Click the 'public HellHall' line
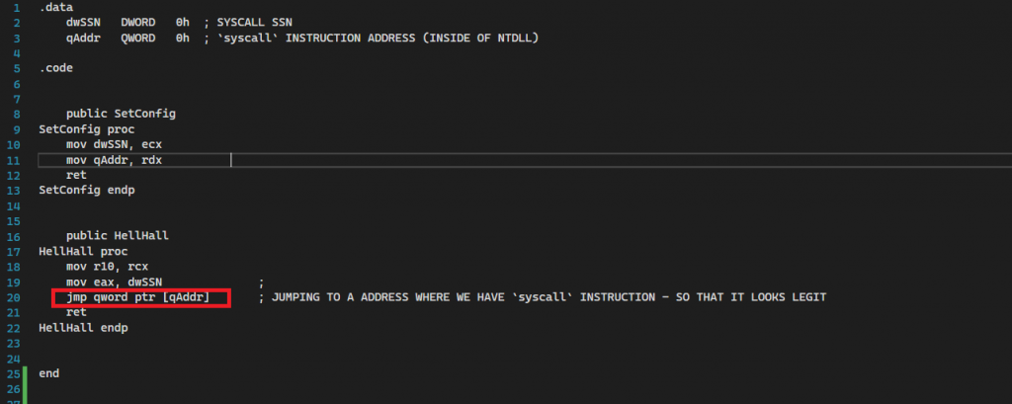The image size is (1012, 404). pos(118,236)
